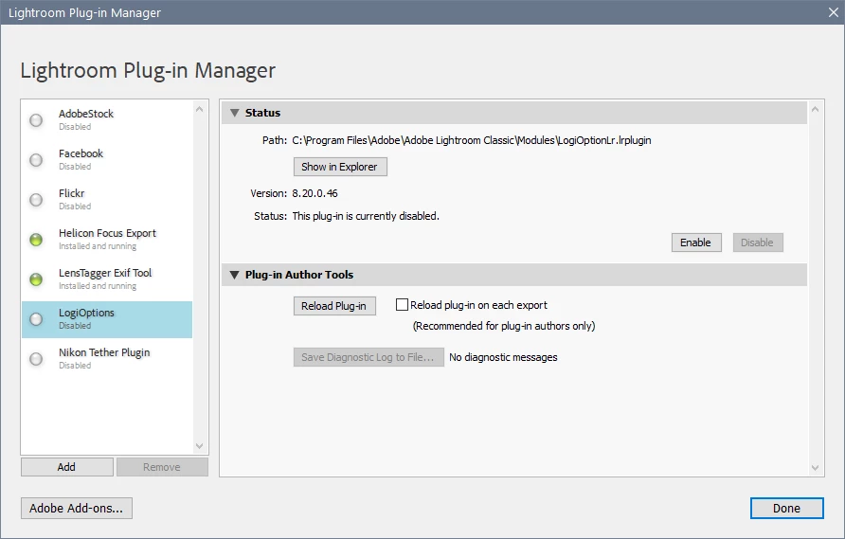Click the Nikon Tether Plugin status indicator

[x=36, y=359]
